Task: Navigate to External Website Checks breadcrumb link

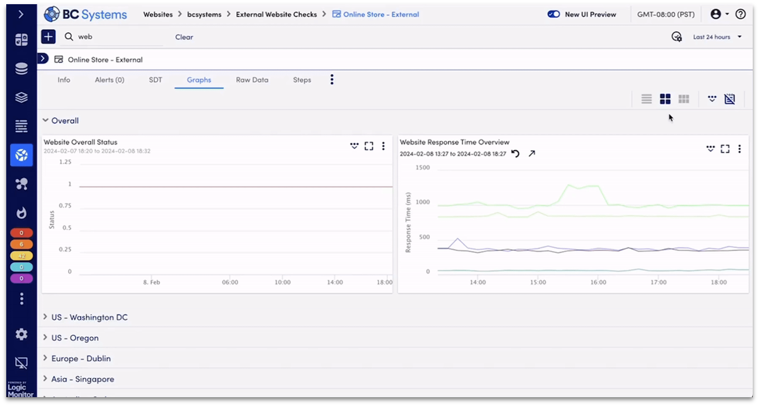Action: point(276,15)
